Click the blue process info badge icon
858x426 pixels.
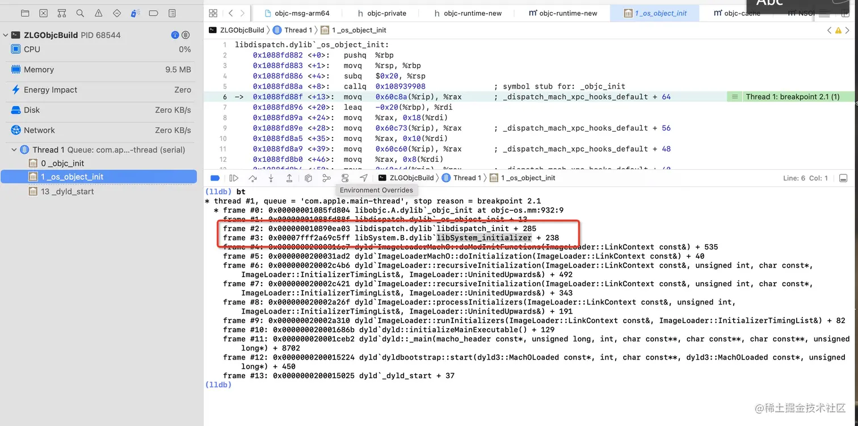[x=175, y=35]
